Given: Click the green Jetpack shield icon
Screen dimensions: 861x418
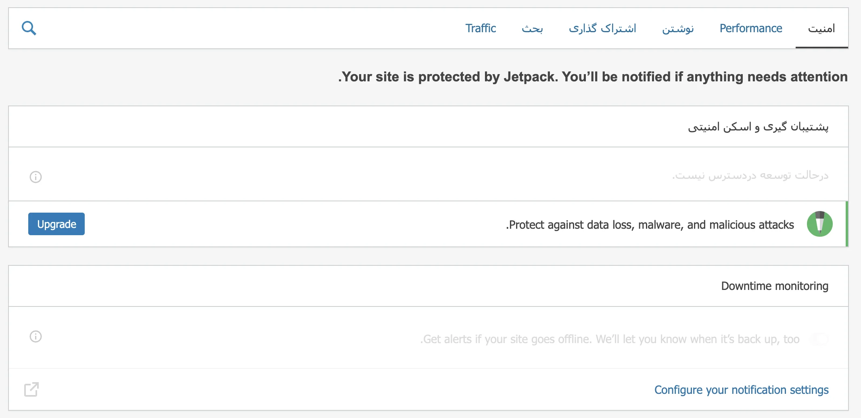Looking at the screenshot, I should (x=819, y=224).
